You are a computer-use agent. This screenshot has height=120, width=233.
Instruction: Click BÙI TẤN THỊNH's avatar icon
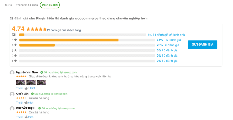12,108
